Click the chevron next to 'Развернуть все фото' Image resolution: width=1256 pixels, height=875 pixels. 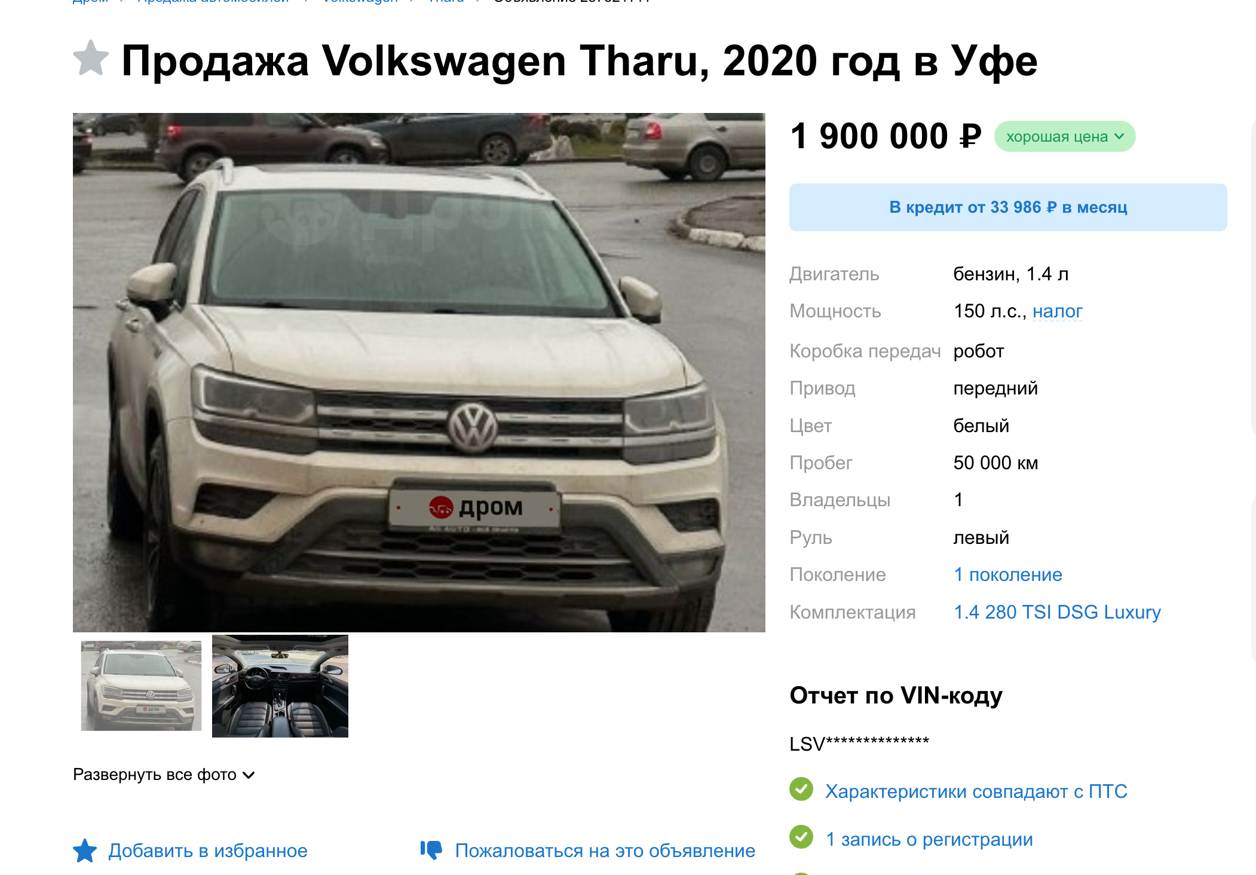249,775
